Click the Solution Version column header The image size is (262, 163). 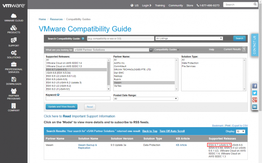coord(122,139)
